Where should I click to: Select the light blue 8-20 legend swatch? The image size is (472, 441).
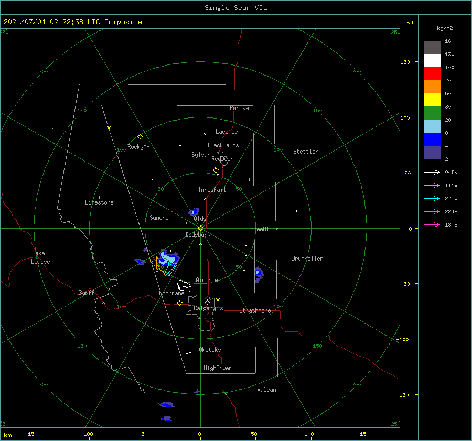(x=432, y=126)
